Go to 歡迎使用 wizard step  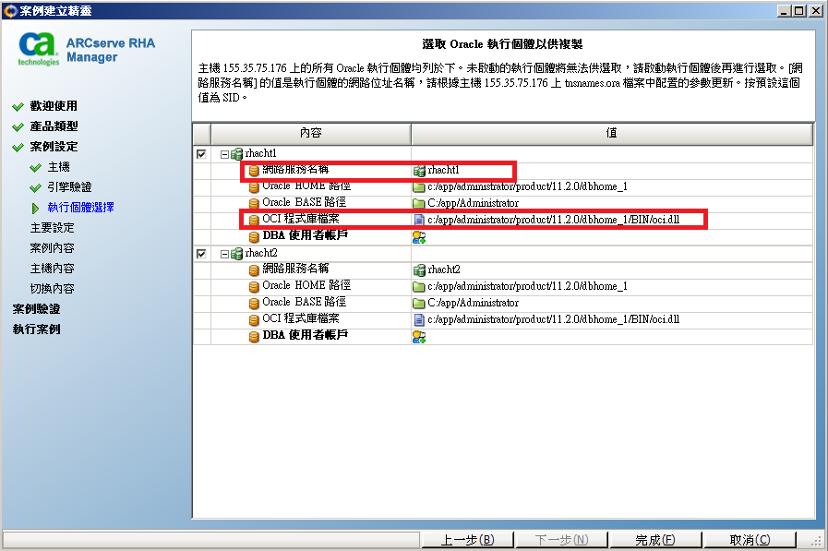(x=54, y=106)
